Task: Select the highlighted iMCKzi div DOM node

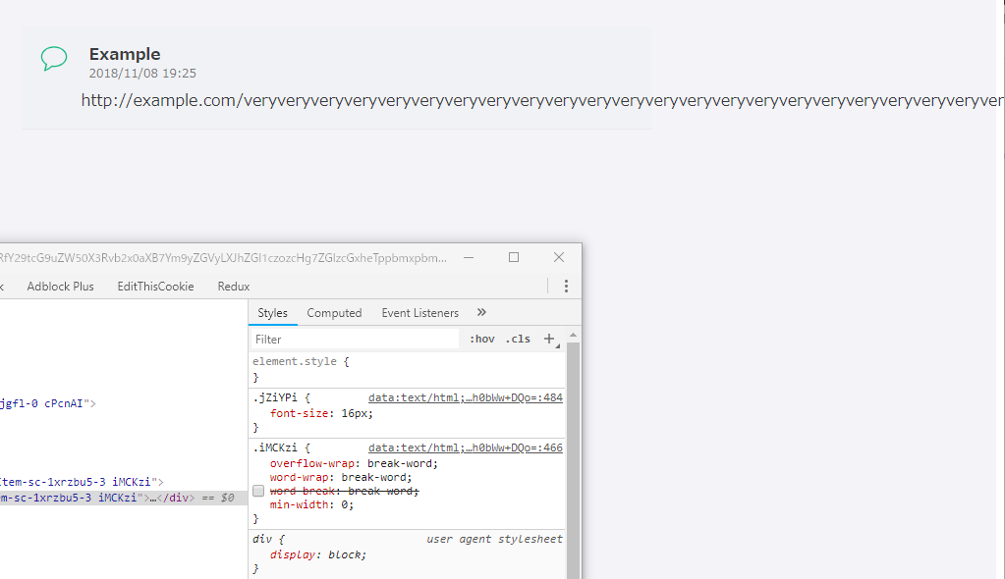Action: pyautogui.click(x=124, y=498)
